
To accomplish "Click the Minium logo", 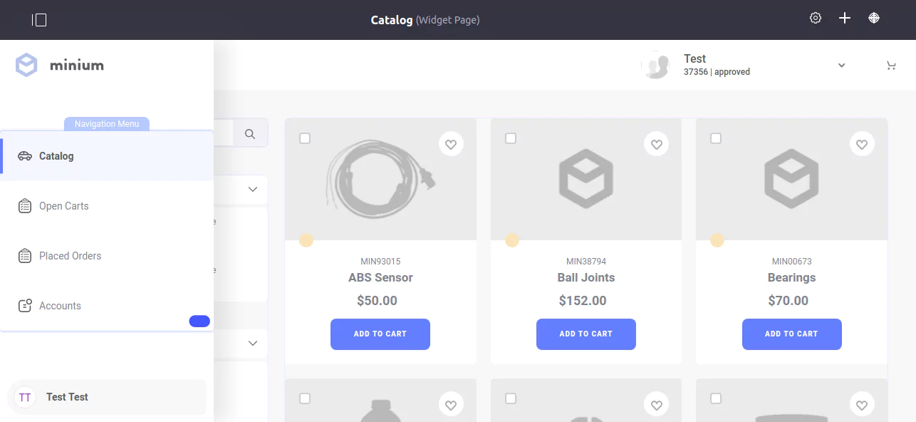I will coord(60,65).
